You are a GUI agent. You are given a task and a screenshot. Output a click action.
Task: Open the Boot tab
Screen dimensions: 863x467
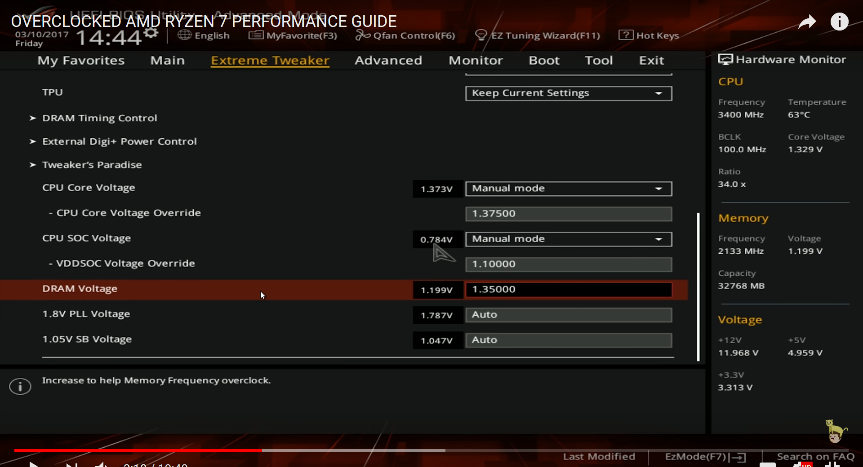[x=544, y=61]
